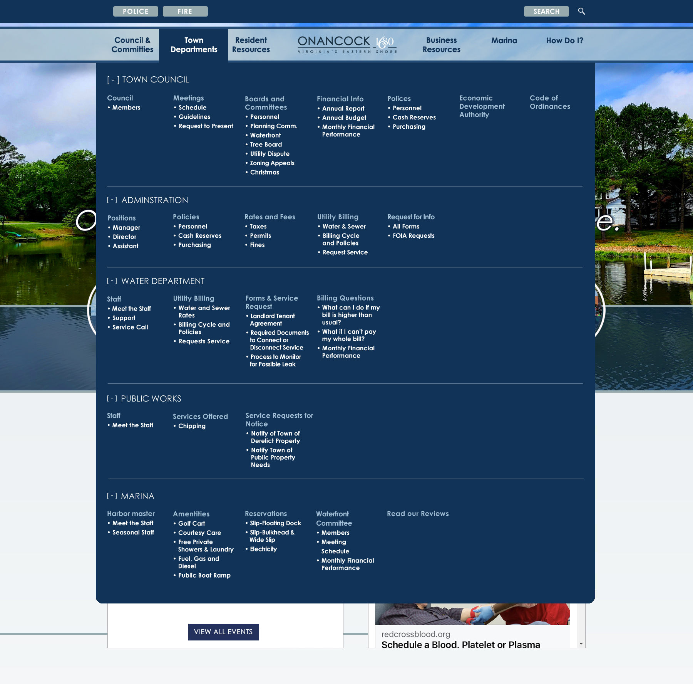Open the Taxes link
This screenshot has height=684, width=693.
pos(258,227)
